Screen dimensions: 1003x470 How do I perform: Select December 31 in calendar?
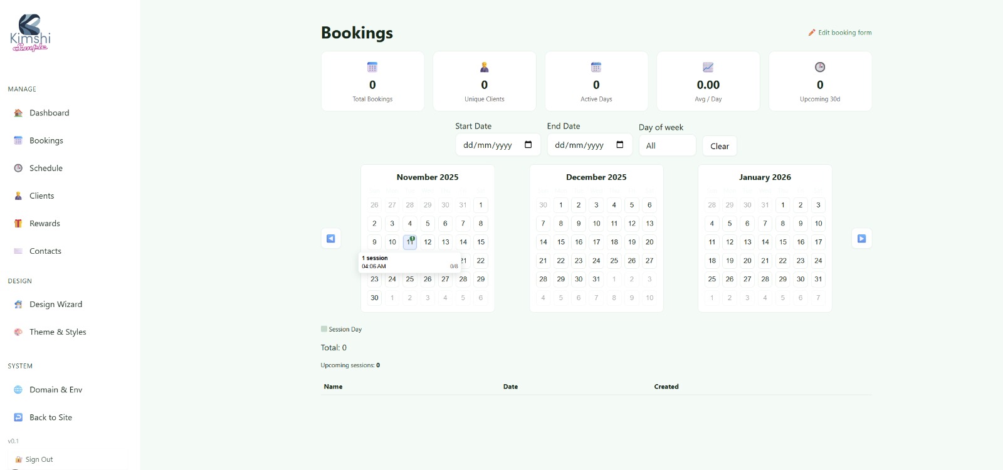(x=596, y=279)
